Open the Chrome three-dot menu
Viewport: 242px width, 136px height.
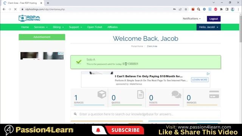[239, 9]
